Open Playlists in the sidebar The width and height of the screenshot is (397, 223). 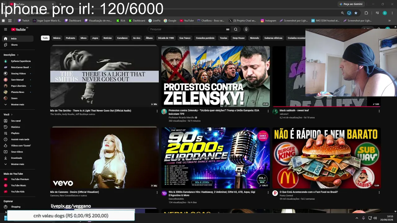click(x=18, y=133)
